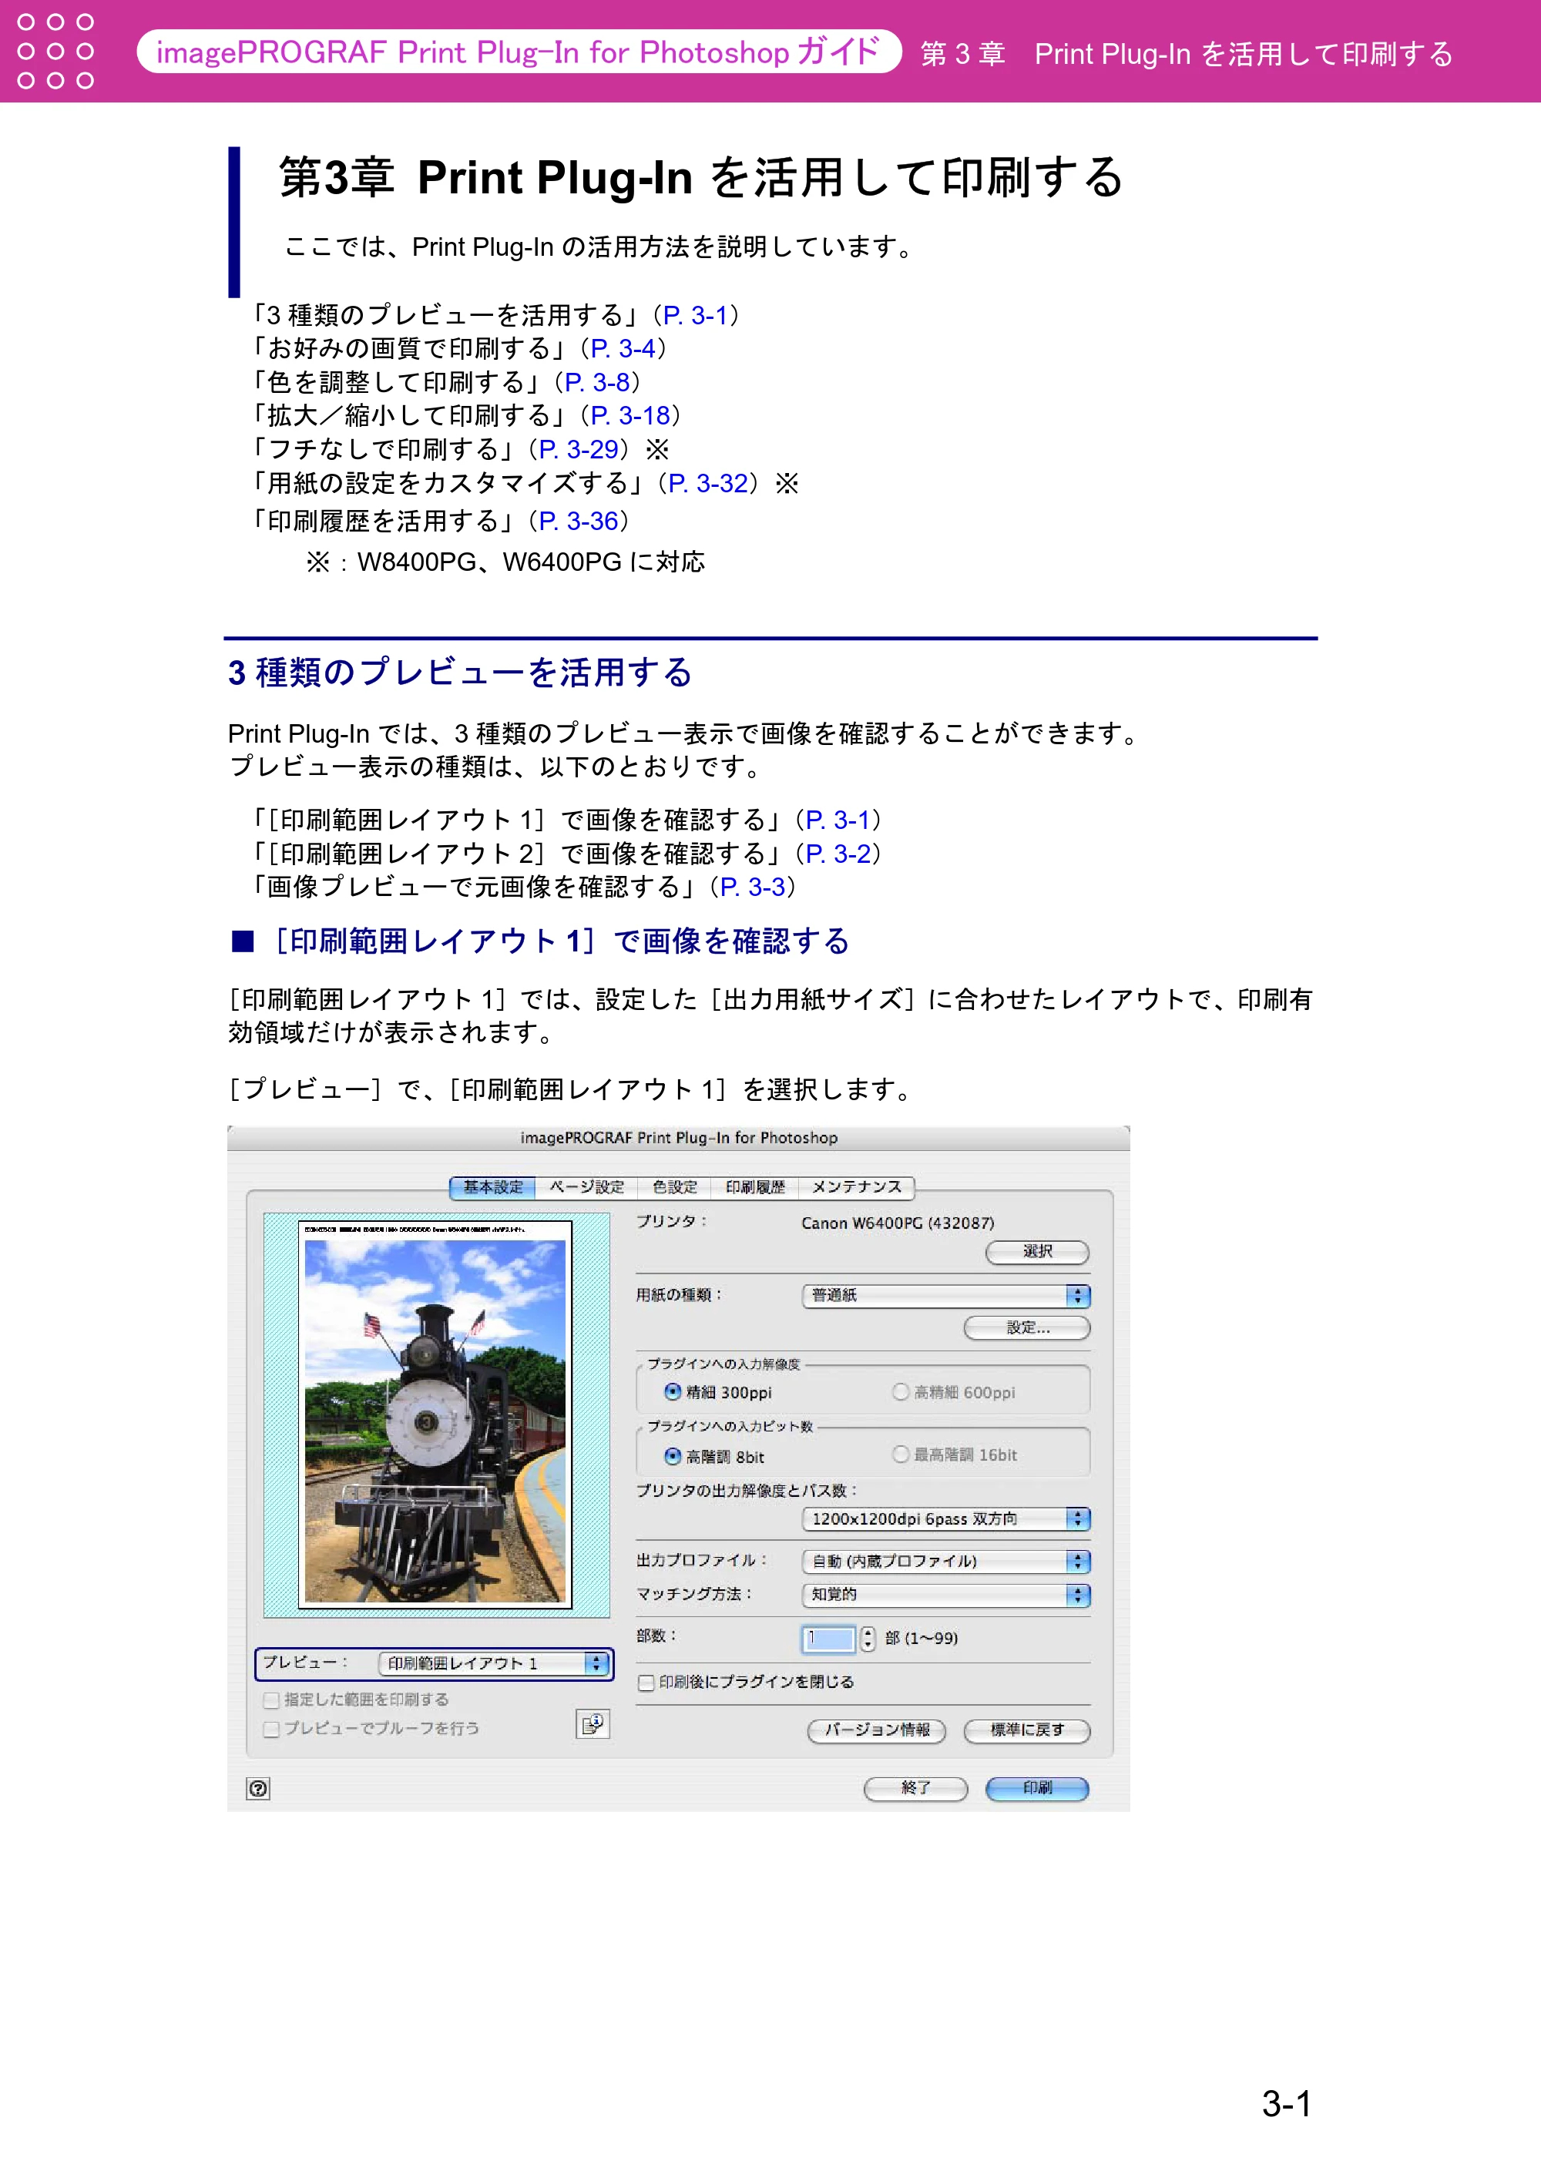Click the 設定... paper settings button

[x=1027, y=1328]
